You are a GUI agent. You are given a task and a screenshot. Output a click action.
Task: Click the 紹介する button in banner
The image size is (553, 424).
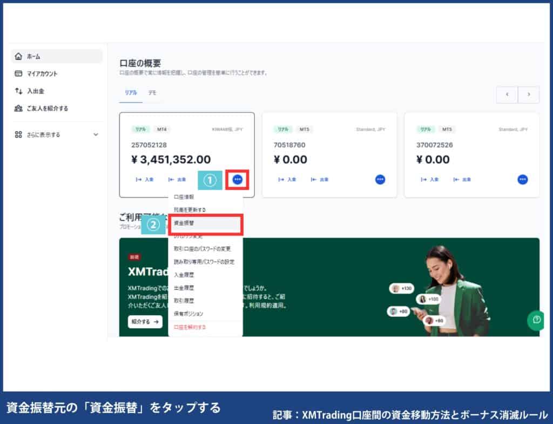click(x=145, y=322)
